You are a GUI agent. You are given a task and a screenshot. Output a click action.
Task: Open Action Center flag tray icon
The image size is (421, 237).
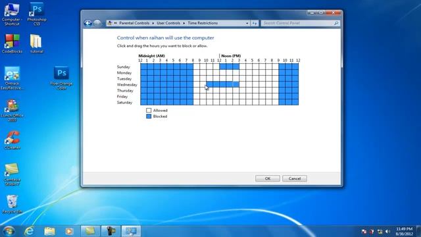pyautogui.click(x=364, y=231)
